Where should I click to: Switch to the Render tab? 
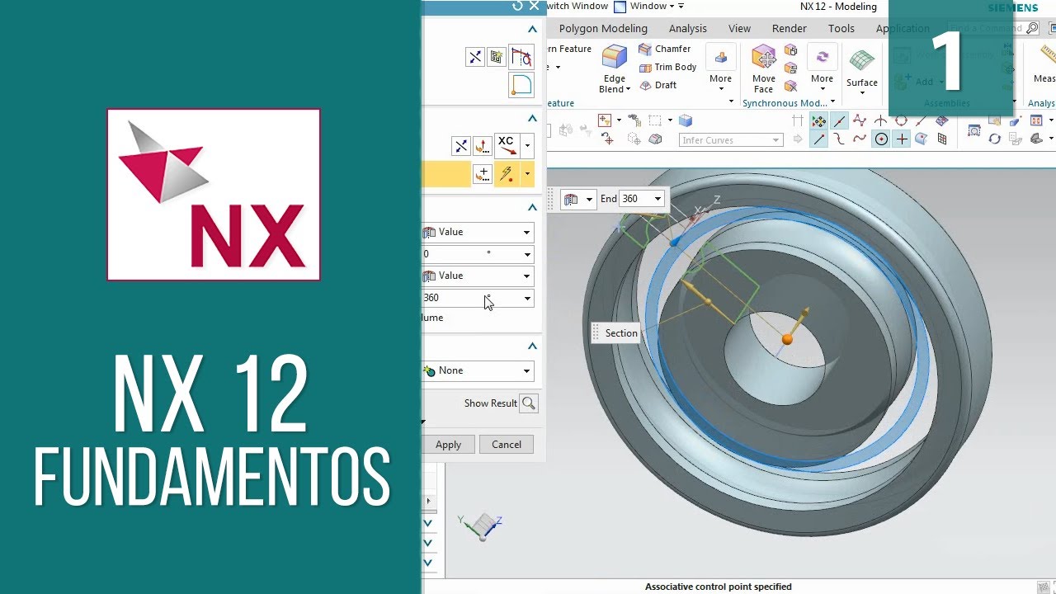(x=790, y=28)
